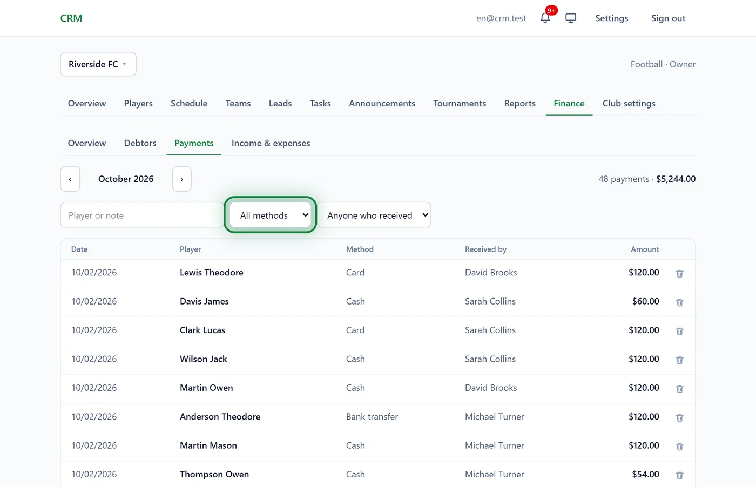Delete Martin Mason's payment with trash icon
This screenshot has width=756, height=487.
click(x=680, y=447)
